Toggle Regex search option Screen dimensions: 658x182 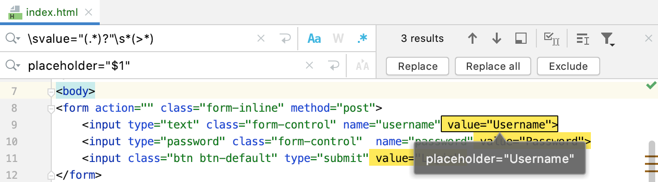click(362, 39)
